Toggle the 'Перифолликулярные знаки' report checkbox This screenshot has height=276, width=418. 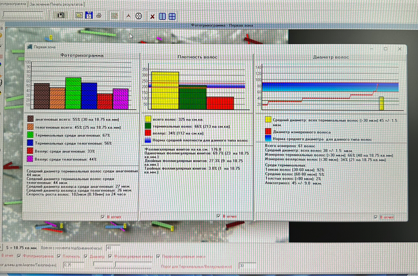pyautogui.click(x=158, y=256)
